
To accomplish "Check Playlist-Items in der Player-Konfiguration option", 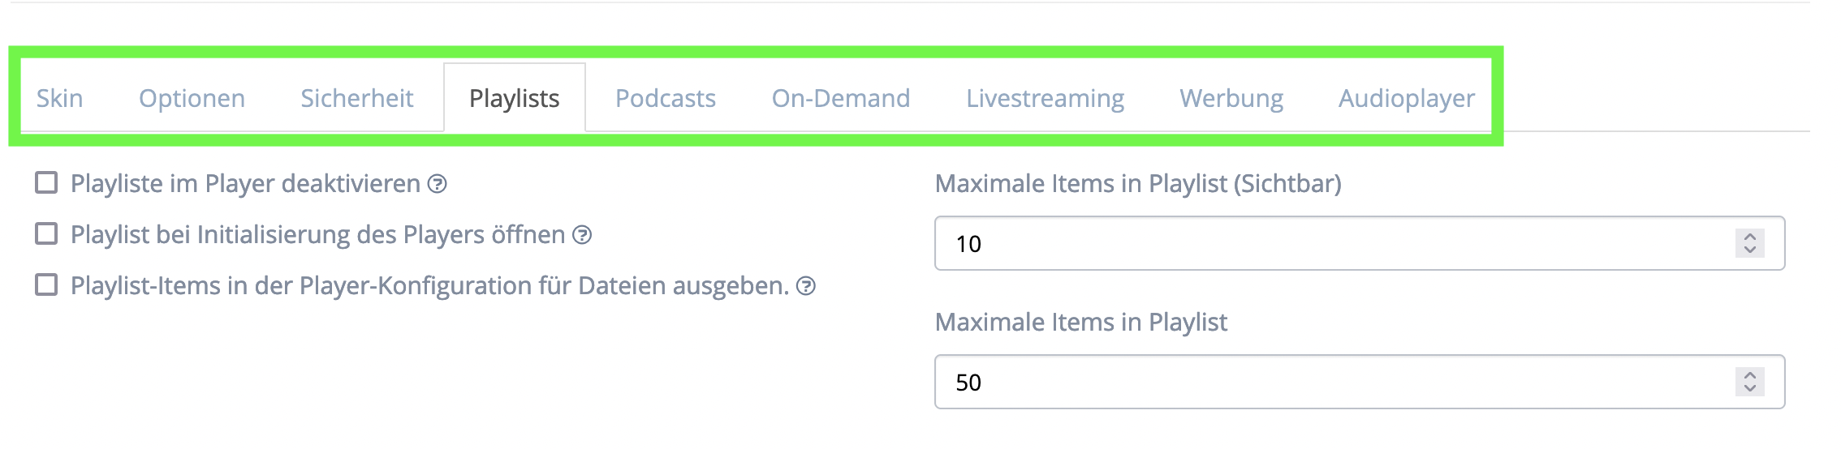I will click(46, 285).
